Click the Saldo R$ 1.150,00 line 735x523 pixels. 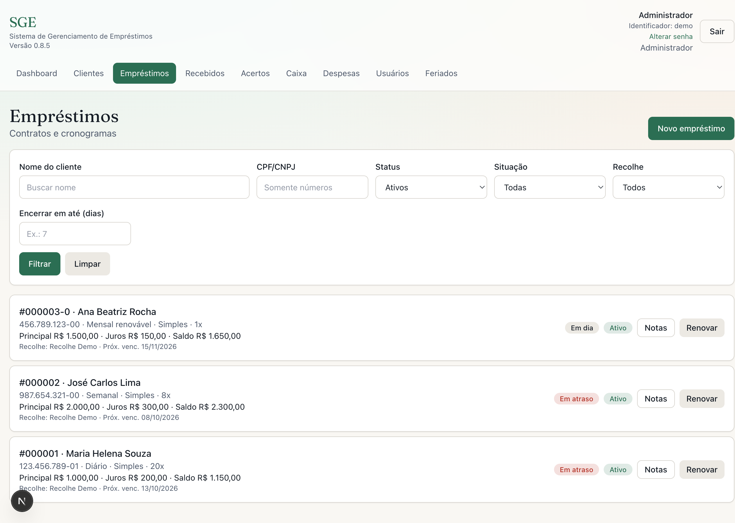click(x=207, y=478)
